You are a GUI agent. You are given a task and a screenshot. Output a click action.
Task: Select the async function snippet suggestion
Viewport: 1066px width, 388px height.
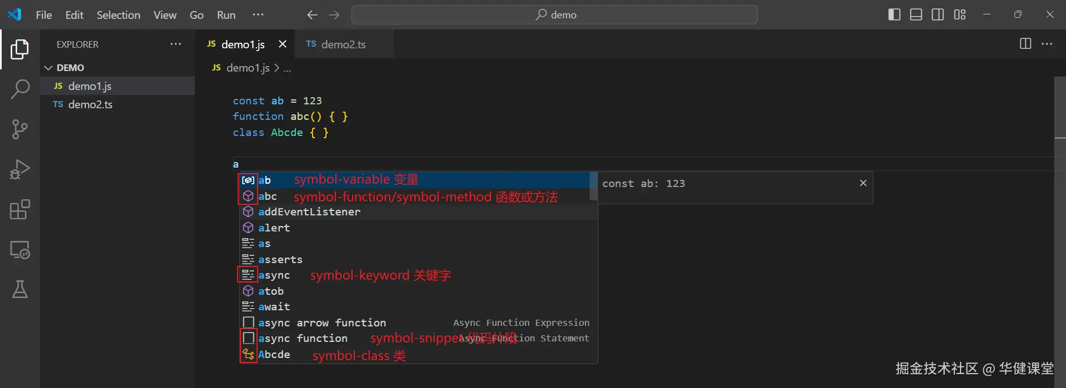point(303,339)
